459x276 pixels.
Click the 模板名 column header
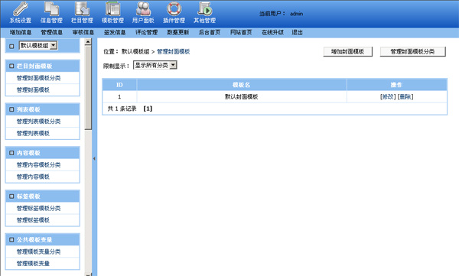pyautogui.click(x=242, y=85)
